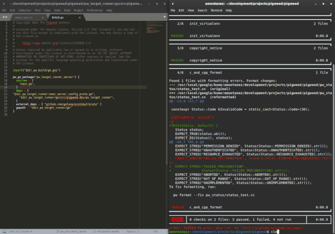The height and width of the screenshot is (234, 335).
Task: Click the gopath line in editor
Action: coord(43,107)
